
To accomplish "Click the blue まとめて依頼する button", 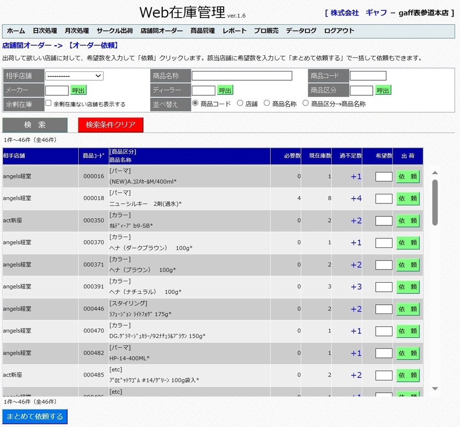I will tap(35, 417).
